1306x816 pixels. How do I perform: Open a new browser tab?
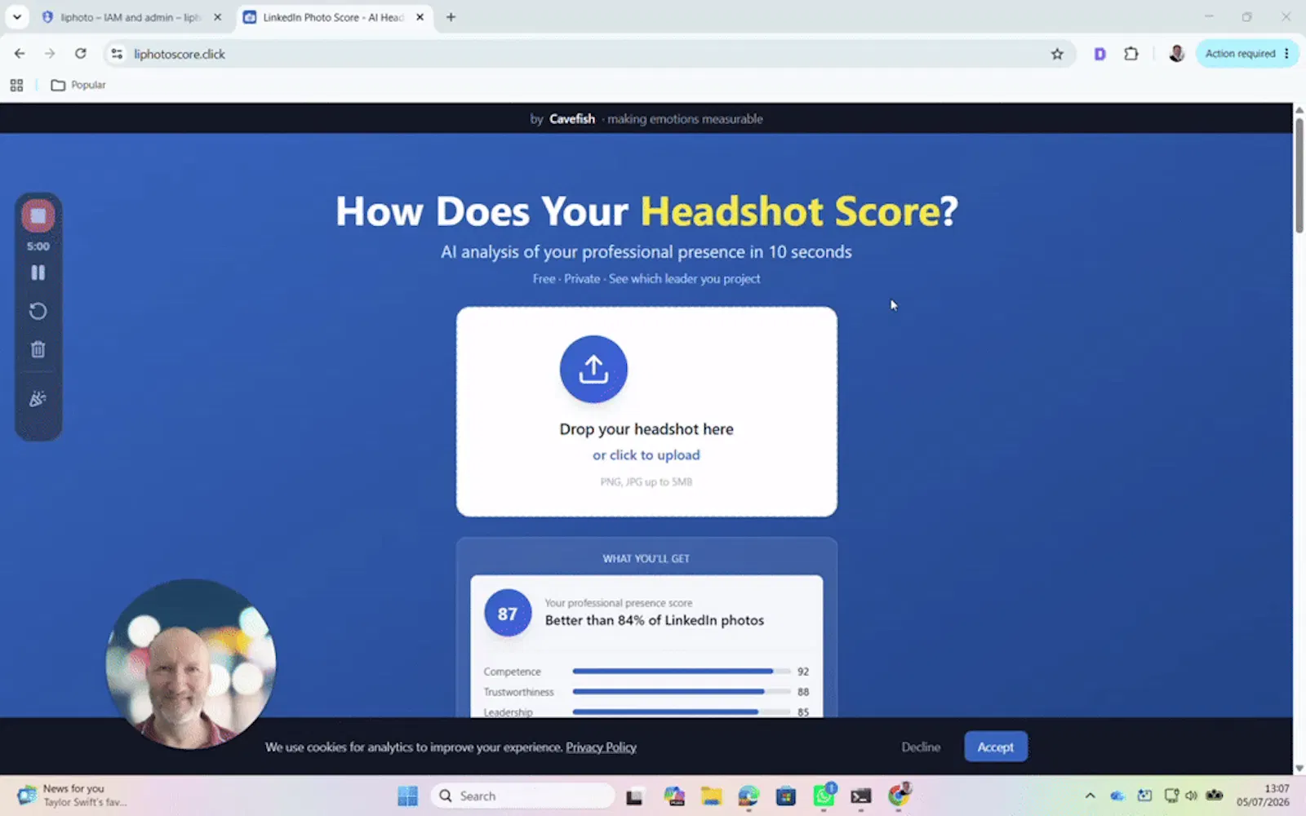point(451,17)
